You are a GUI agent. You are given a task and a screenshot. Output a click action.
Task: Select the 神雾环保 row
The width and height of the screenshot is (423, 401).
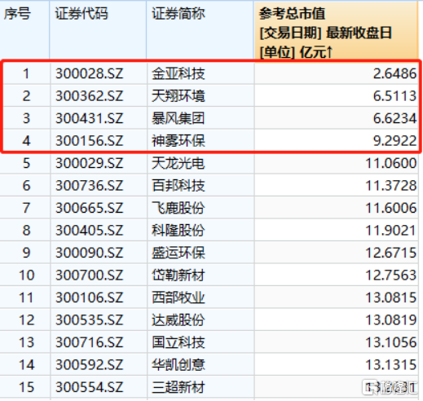[209, 141]
